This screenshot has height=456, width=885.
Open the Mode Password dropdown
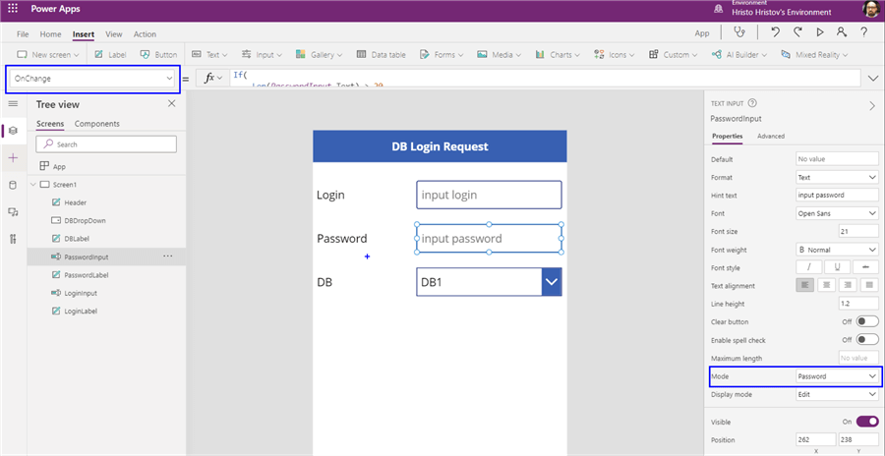pos(837,375)
